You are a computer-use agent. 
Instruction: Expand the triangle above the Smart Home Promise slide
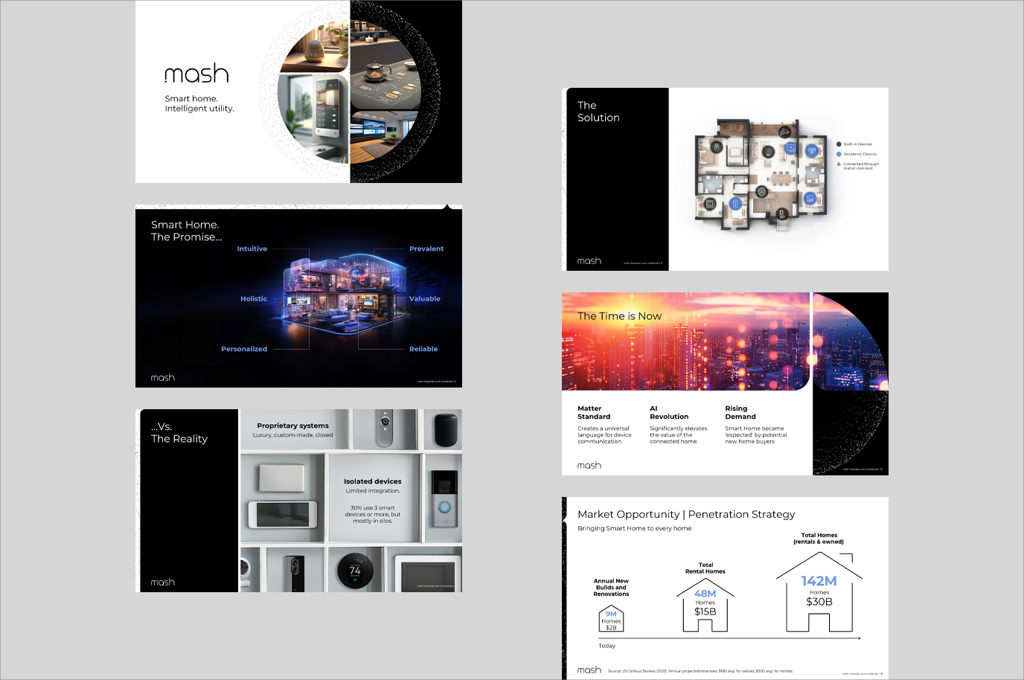point(447,205)
